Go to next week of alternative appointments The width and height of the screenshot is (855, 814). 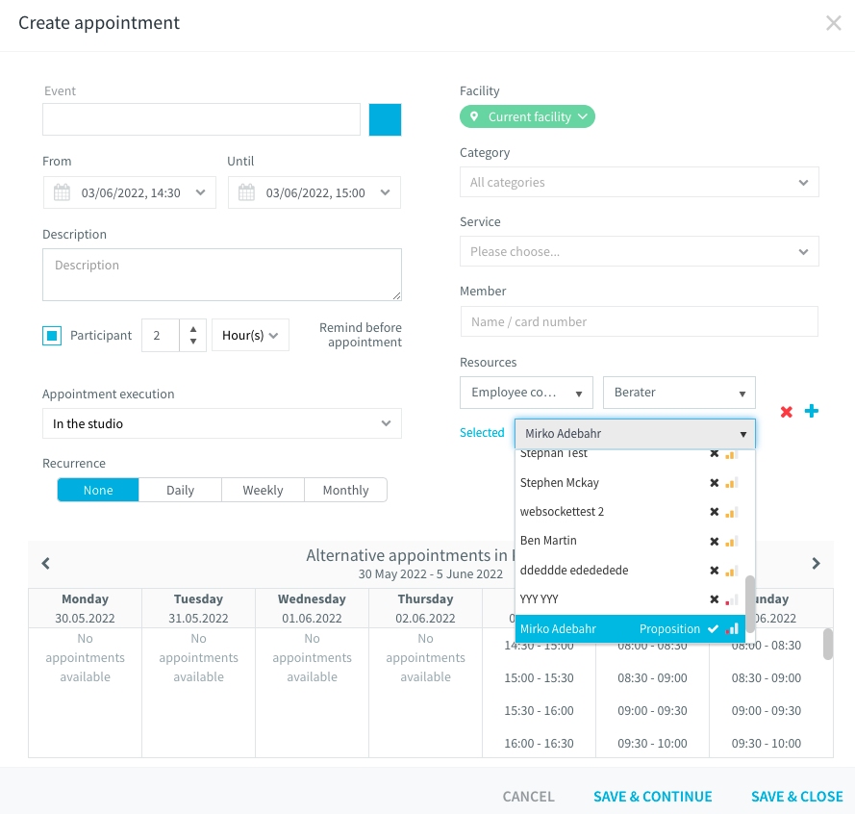coord(816,563)
